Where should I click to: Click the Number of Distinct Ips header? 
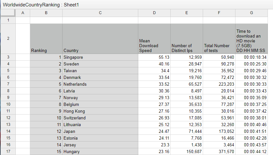(187, 39)
